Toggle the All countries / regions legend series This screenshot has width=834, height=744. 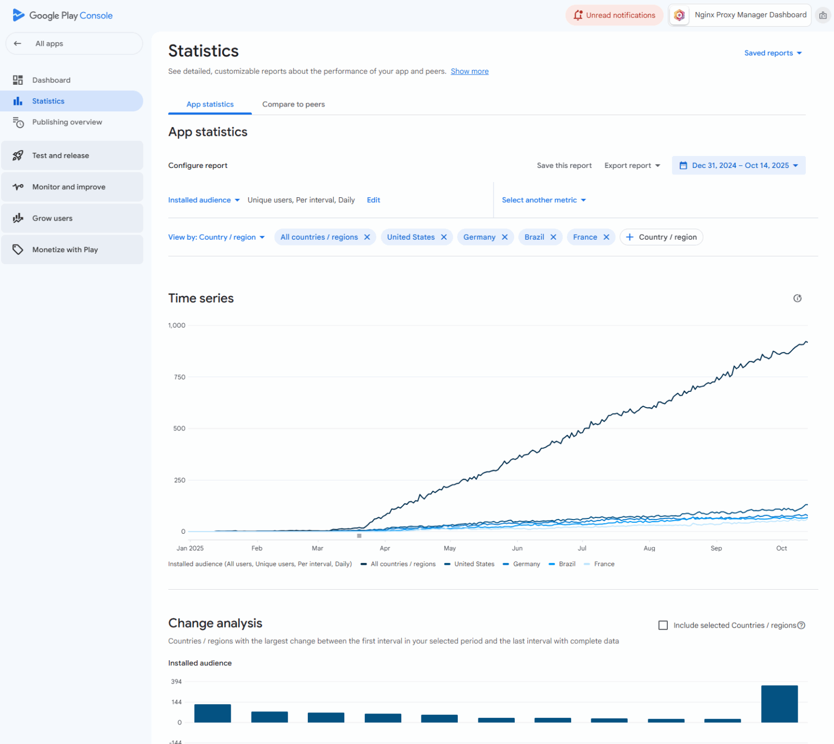tap(398, 564)
